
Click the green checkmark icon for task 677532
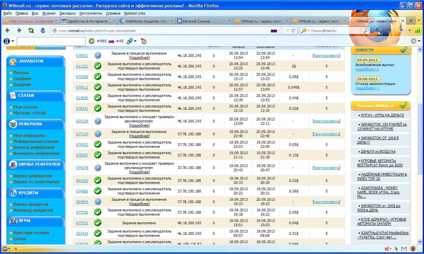point(97,223)
